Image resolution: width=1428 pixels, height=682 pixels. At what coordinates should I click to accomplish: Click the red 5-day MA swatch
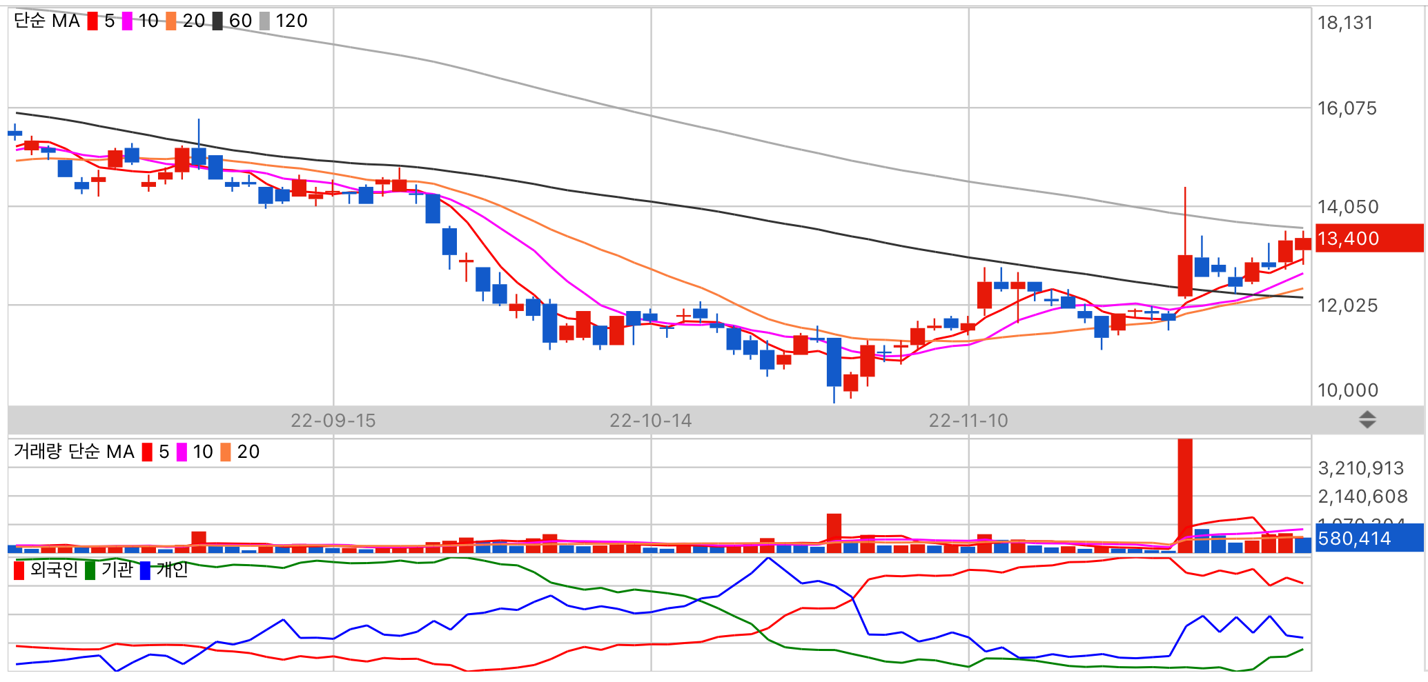pos(92,21)
